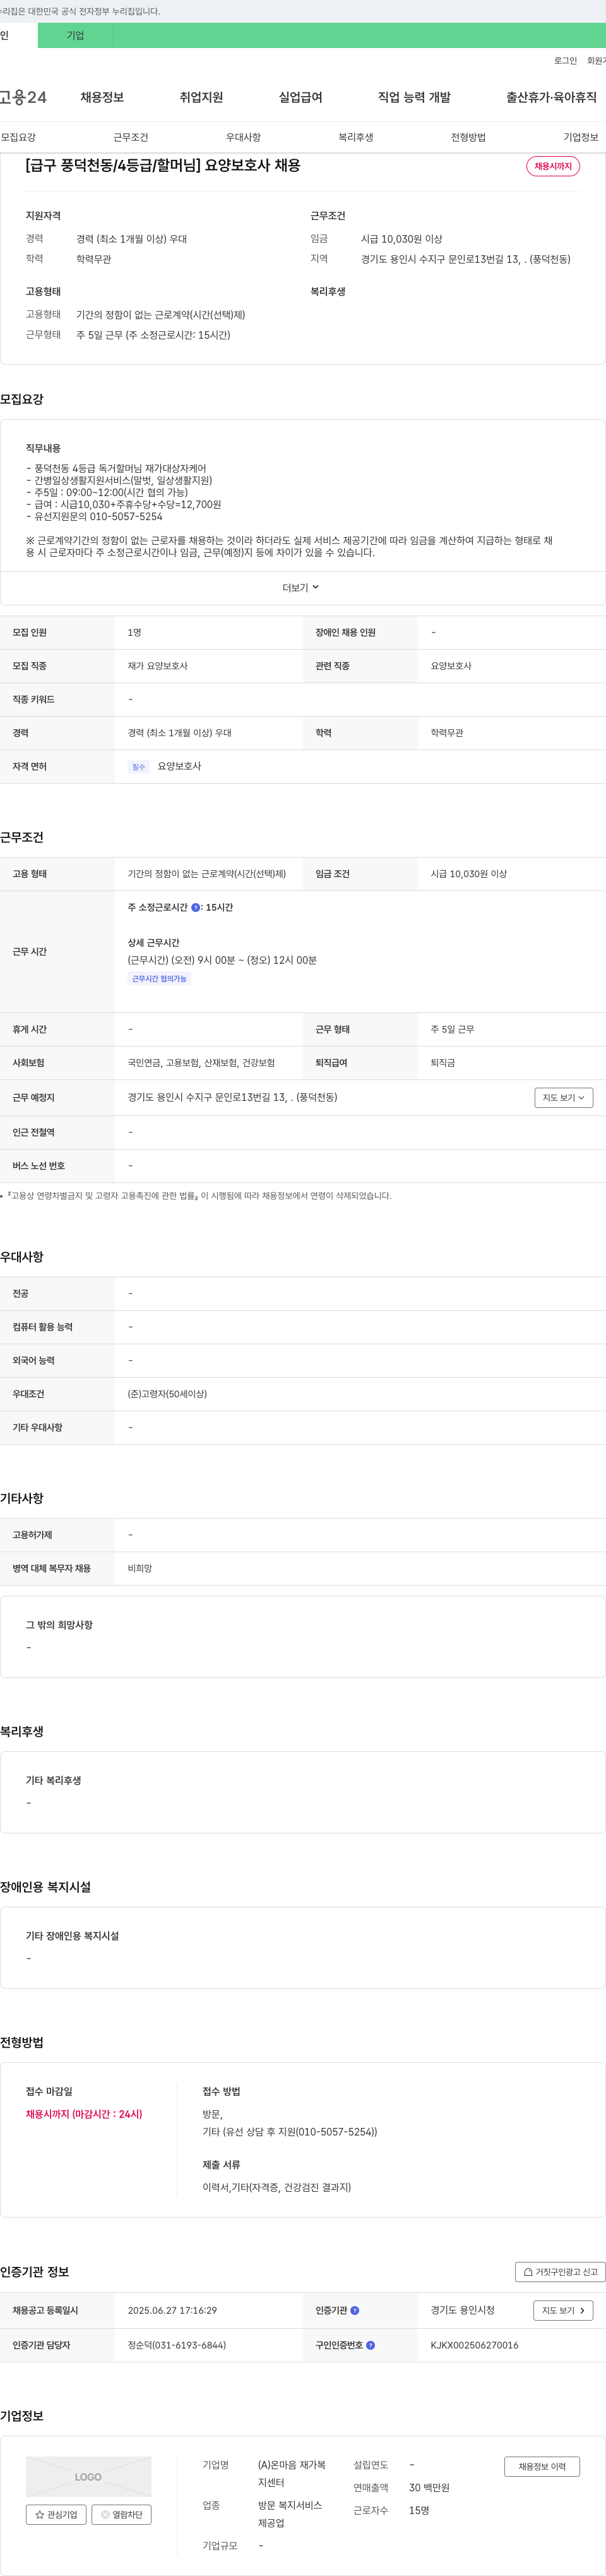Click the 주 5일 근무 value in 근무 형태 row
This screenshot has width=606, height=2576.
(452, 1029)
